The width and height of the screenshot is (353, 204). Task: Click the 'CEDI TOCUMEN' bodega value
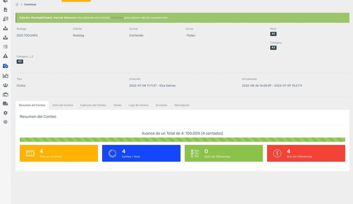coord(27,35)
